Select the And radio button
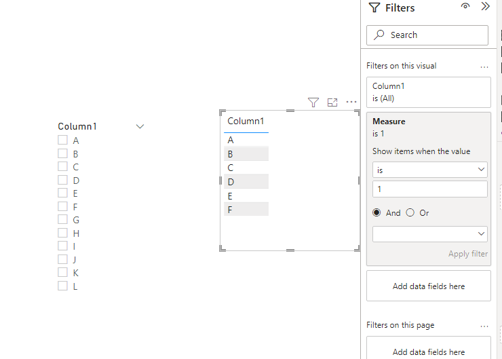502x359 pixels. click(376, 212)
